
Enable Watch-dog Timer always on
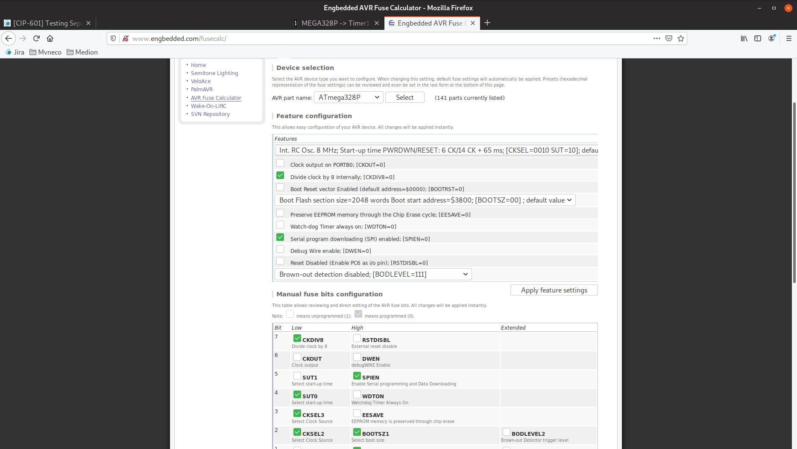[x=280, y=225]
